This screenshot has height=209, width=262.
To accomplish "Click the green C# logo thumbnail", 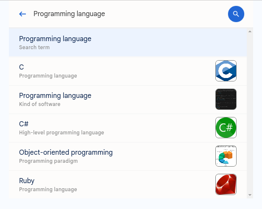I will click(226, 128).
